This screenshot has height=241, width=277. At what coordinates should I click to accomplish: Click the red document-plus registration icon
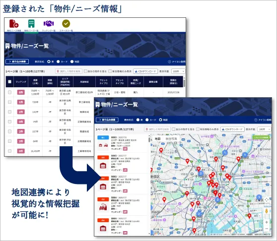(14, 24)
